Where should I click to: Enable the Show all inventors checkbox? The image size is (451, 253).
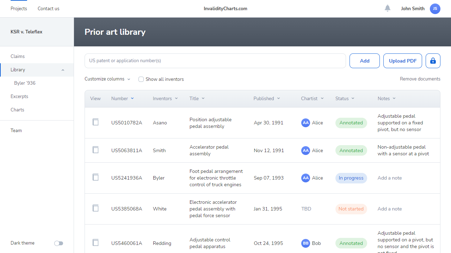141,79
